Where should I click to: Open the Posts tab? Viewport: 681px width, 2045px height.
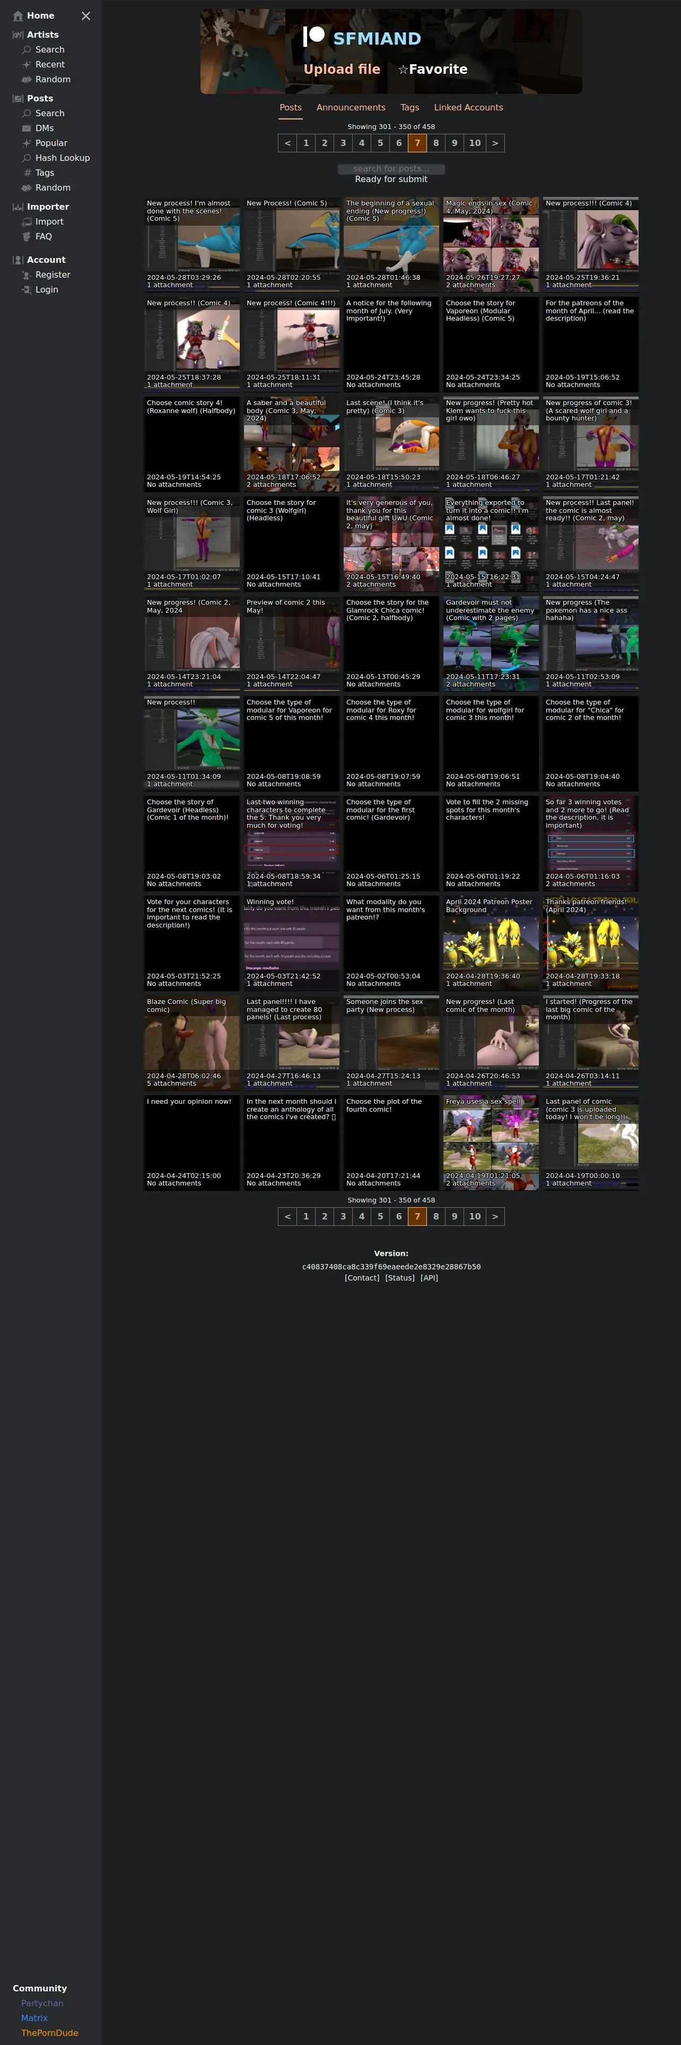click(x=290, y=108)
